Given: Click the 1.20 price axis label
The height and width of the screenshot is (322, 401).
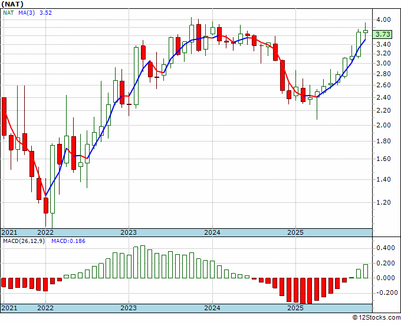Looking at the screenshot, I should 383,202.
